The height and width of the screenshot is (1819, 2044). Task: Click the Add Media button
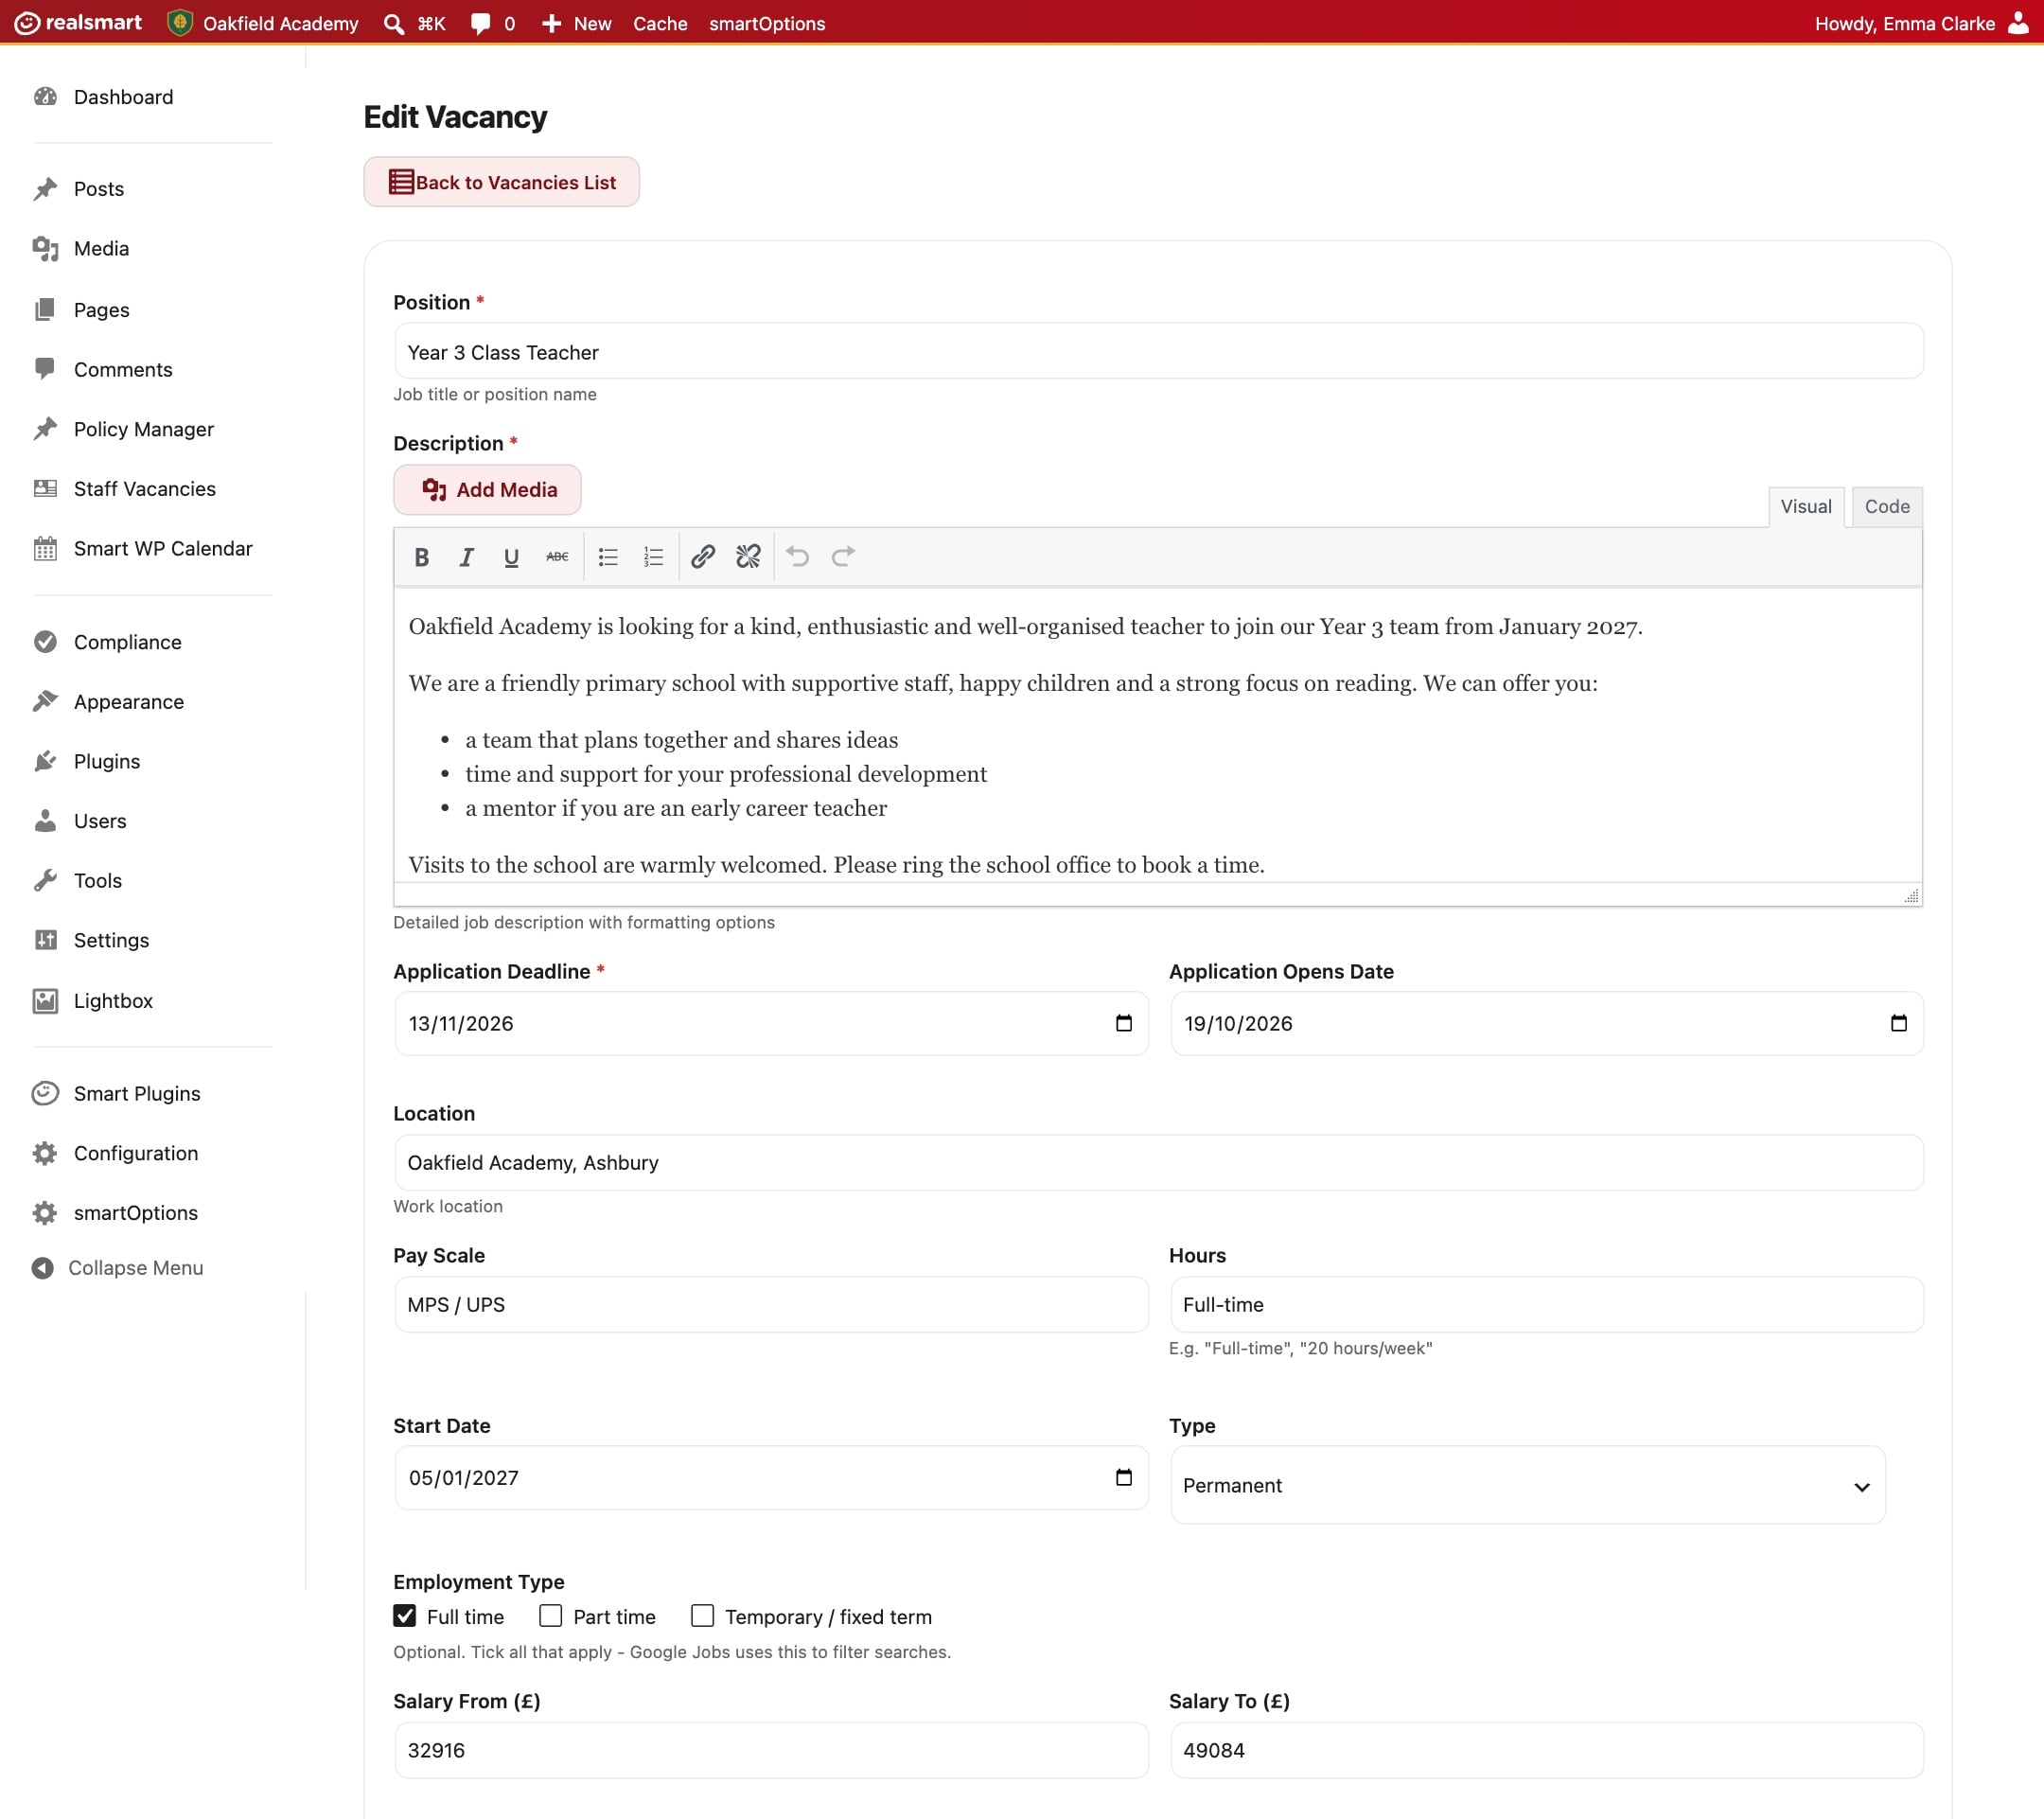[x=487, y=490]
